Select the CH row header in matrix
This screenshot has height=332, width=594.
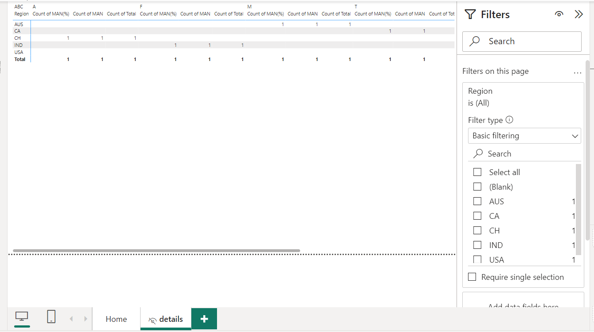click(x=17, y=38)
